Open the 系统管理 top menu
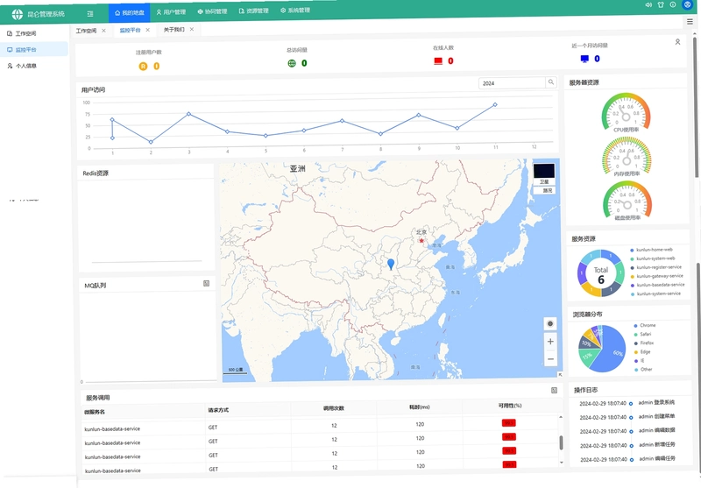The image size is (701, 488). pyautogui.click(x=295, y=10)
